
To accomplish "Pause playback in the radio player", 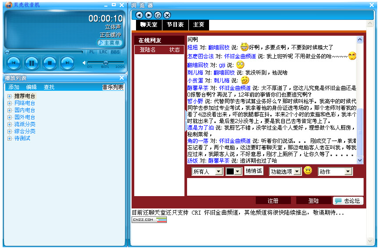I will (32, 63).
